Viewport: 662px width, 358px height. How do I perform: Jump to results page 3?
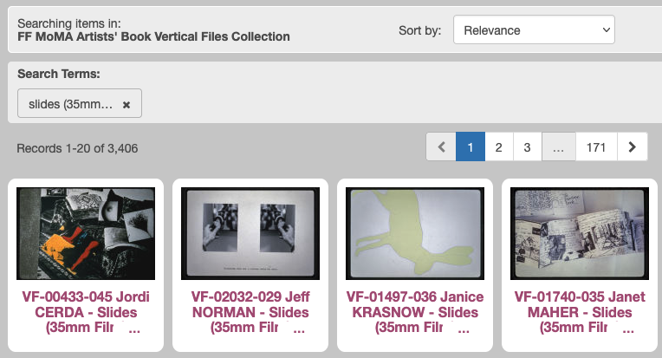527,147
